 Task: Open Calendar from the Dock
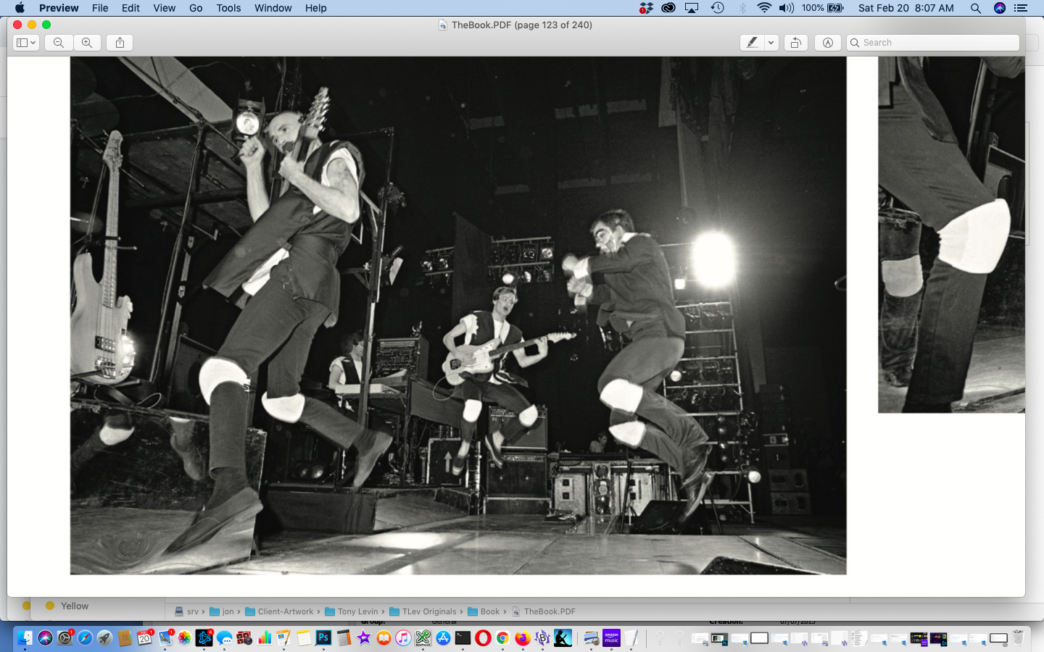coord(144,638)
